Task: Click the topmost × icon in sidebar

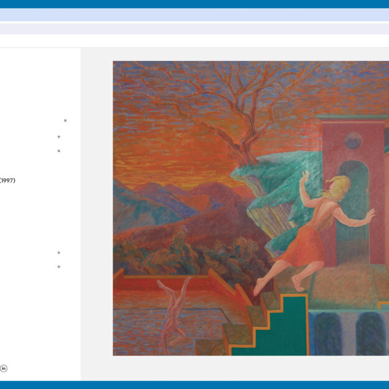Action: [x=65, y=121]
